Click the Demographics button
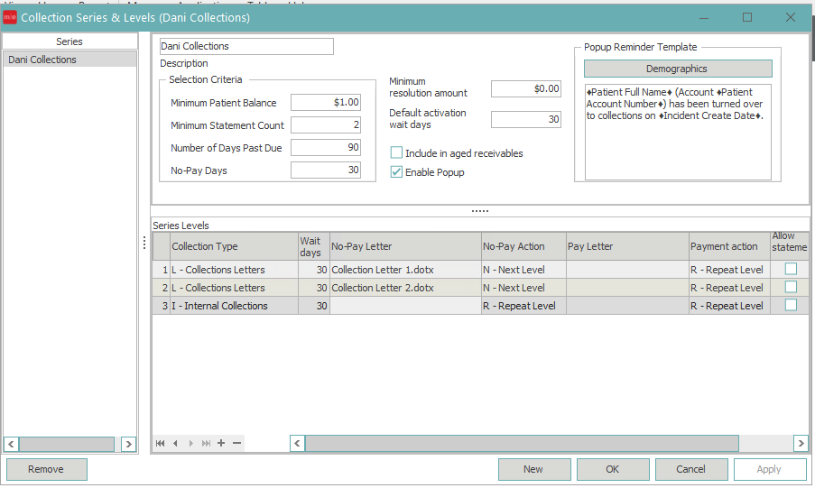Viewport: 815px width, 488px height. pyautogui.click(x=677, y=69)
